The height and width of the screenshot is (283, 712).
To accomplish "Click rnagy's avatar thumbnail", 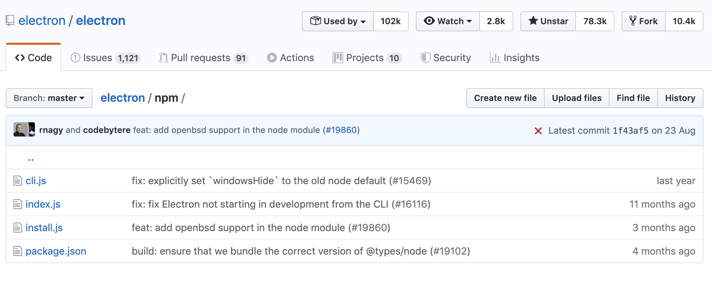I will click(x=20, y=129).
